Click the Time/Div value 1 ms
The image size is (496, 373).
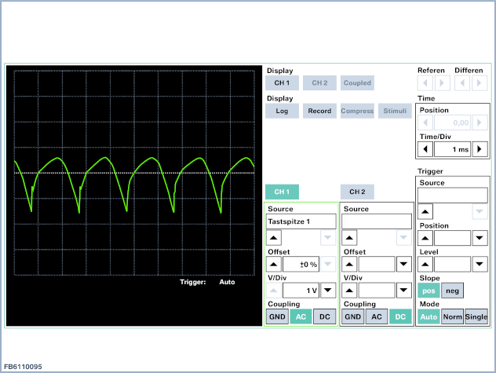[x=452, y=149]
